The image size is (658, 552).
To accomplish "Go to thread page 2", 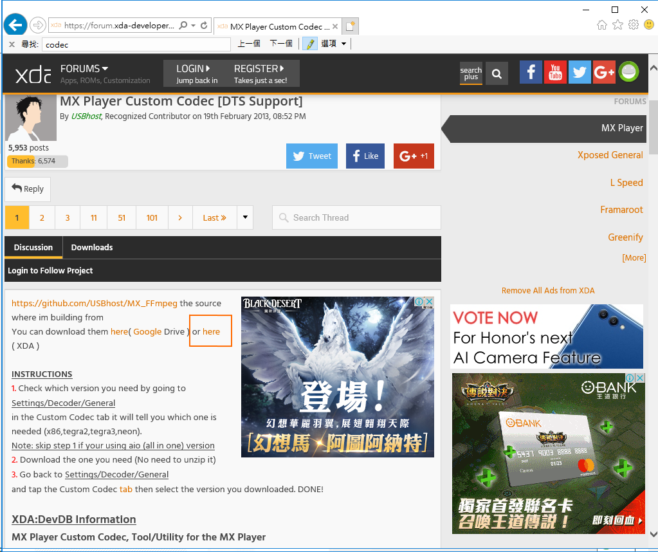I will (x=42, y=217).
